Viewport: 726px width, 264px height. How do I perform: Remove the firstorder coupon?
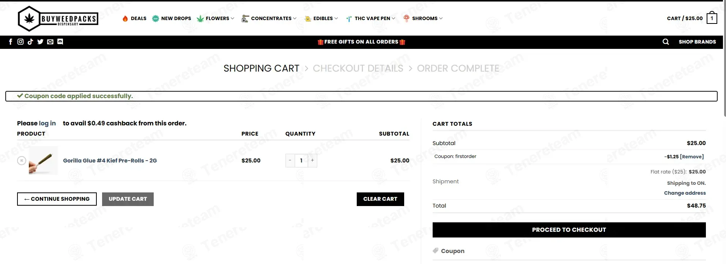coord(692,156)
